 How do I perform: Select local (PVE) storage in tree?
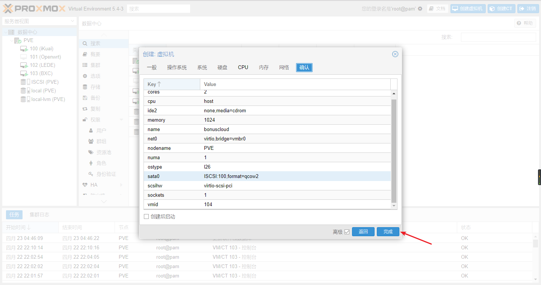[43, 90]
